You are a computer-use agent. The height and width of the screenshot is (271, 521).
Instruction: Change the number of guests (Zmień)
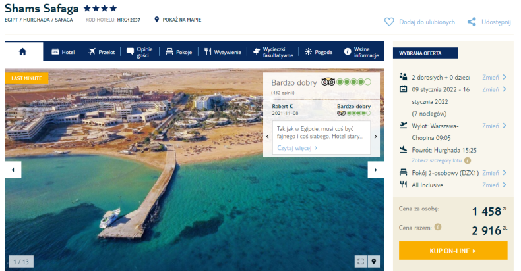point(491,77)
